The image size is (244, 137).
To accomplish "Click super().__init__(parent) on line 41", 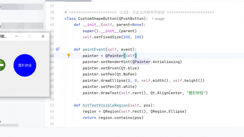I will 109,31.
